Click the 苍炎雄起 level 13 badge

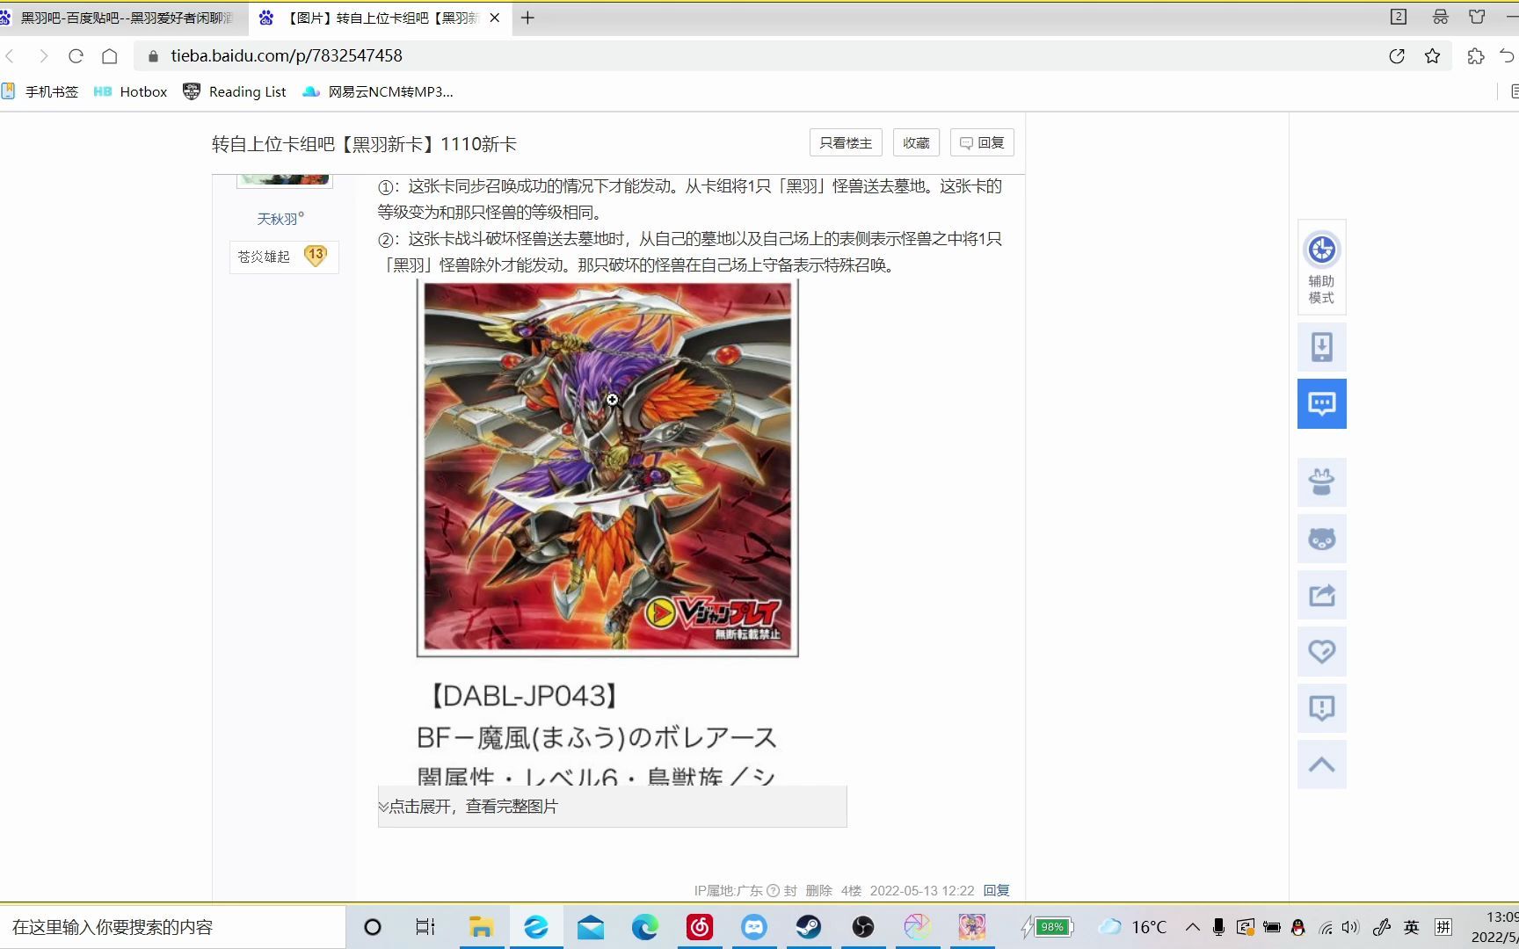pyautogui.click(x=283, y=257)
